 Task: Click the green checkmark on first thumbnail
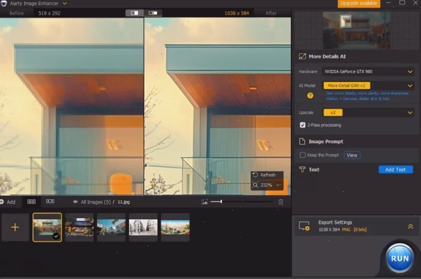pyautogui.click(x=56, y=236)
